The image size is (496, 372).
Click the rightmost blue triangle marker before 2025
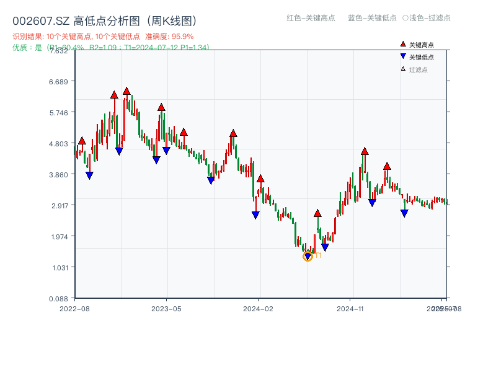click(x=405, y=213)
